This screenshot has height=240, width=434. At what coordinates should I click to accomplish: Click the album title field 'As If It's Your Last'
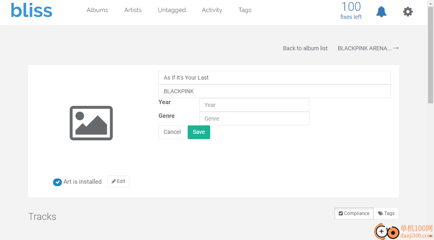coord(274,78)
